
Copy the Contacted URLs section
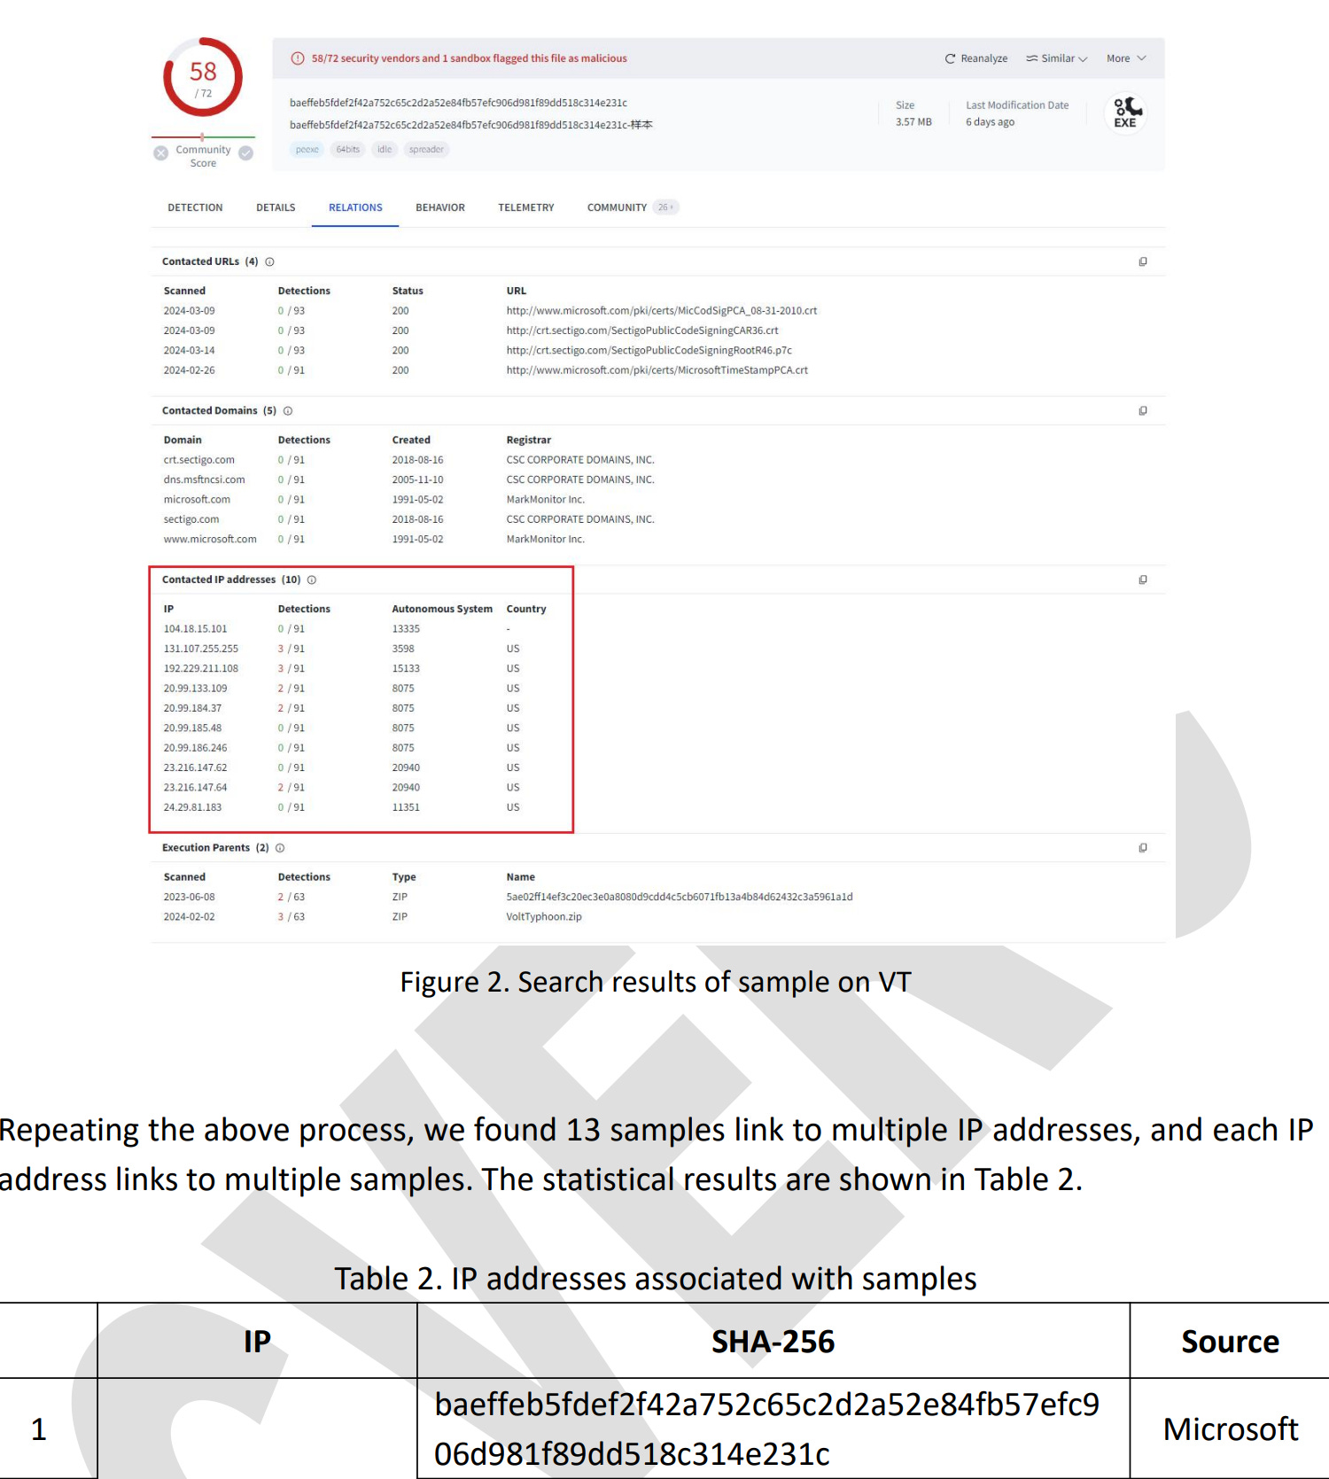coord(1143,262)
